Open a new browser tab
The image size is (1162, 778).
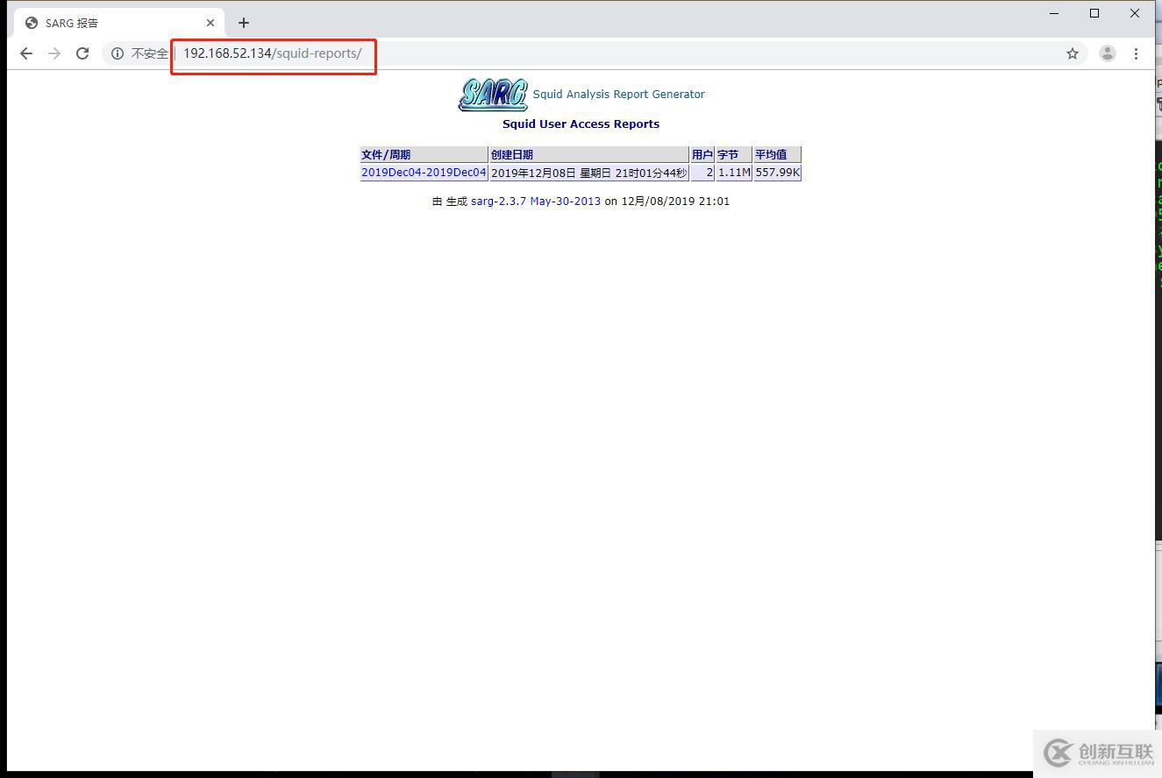[x=243, y=22]
